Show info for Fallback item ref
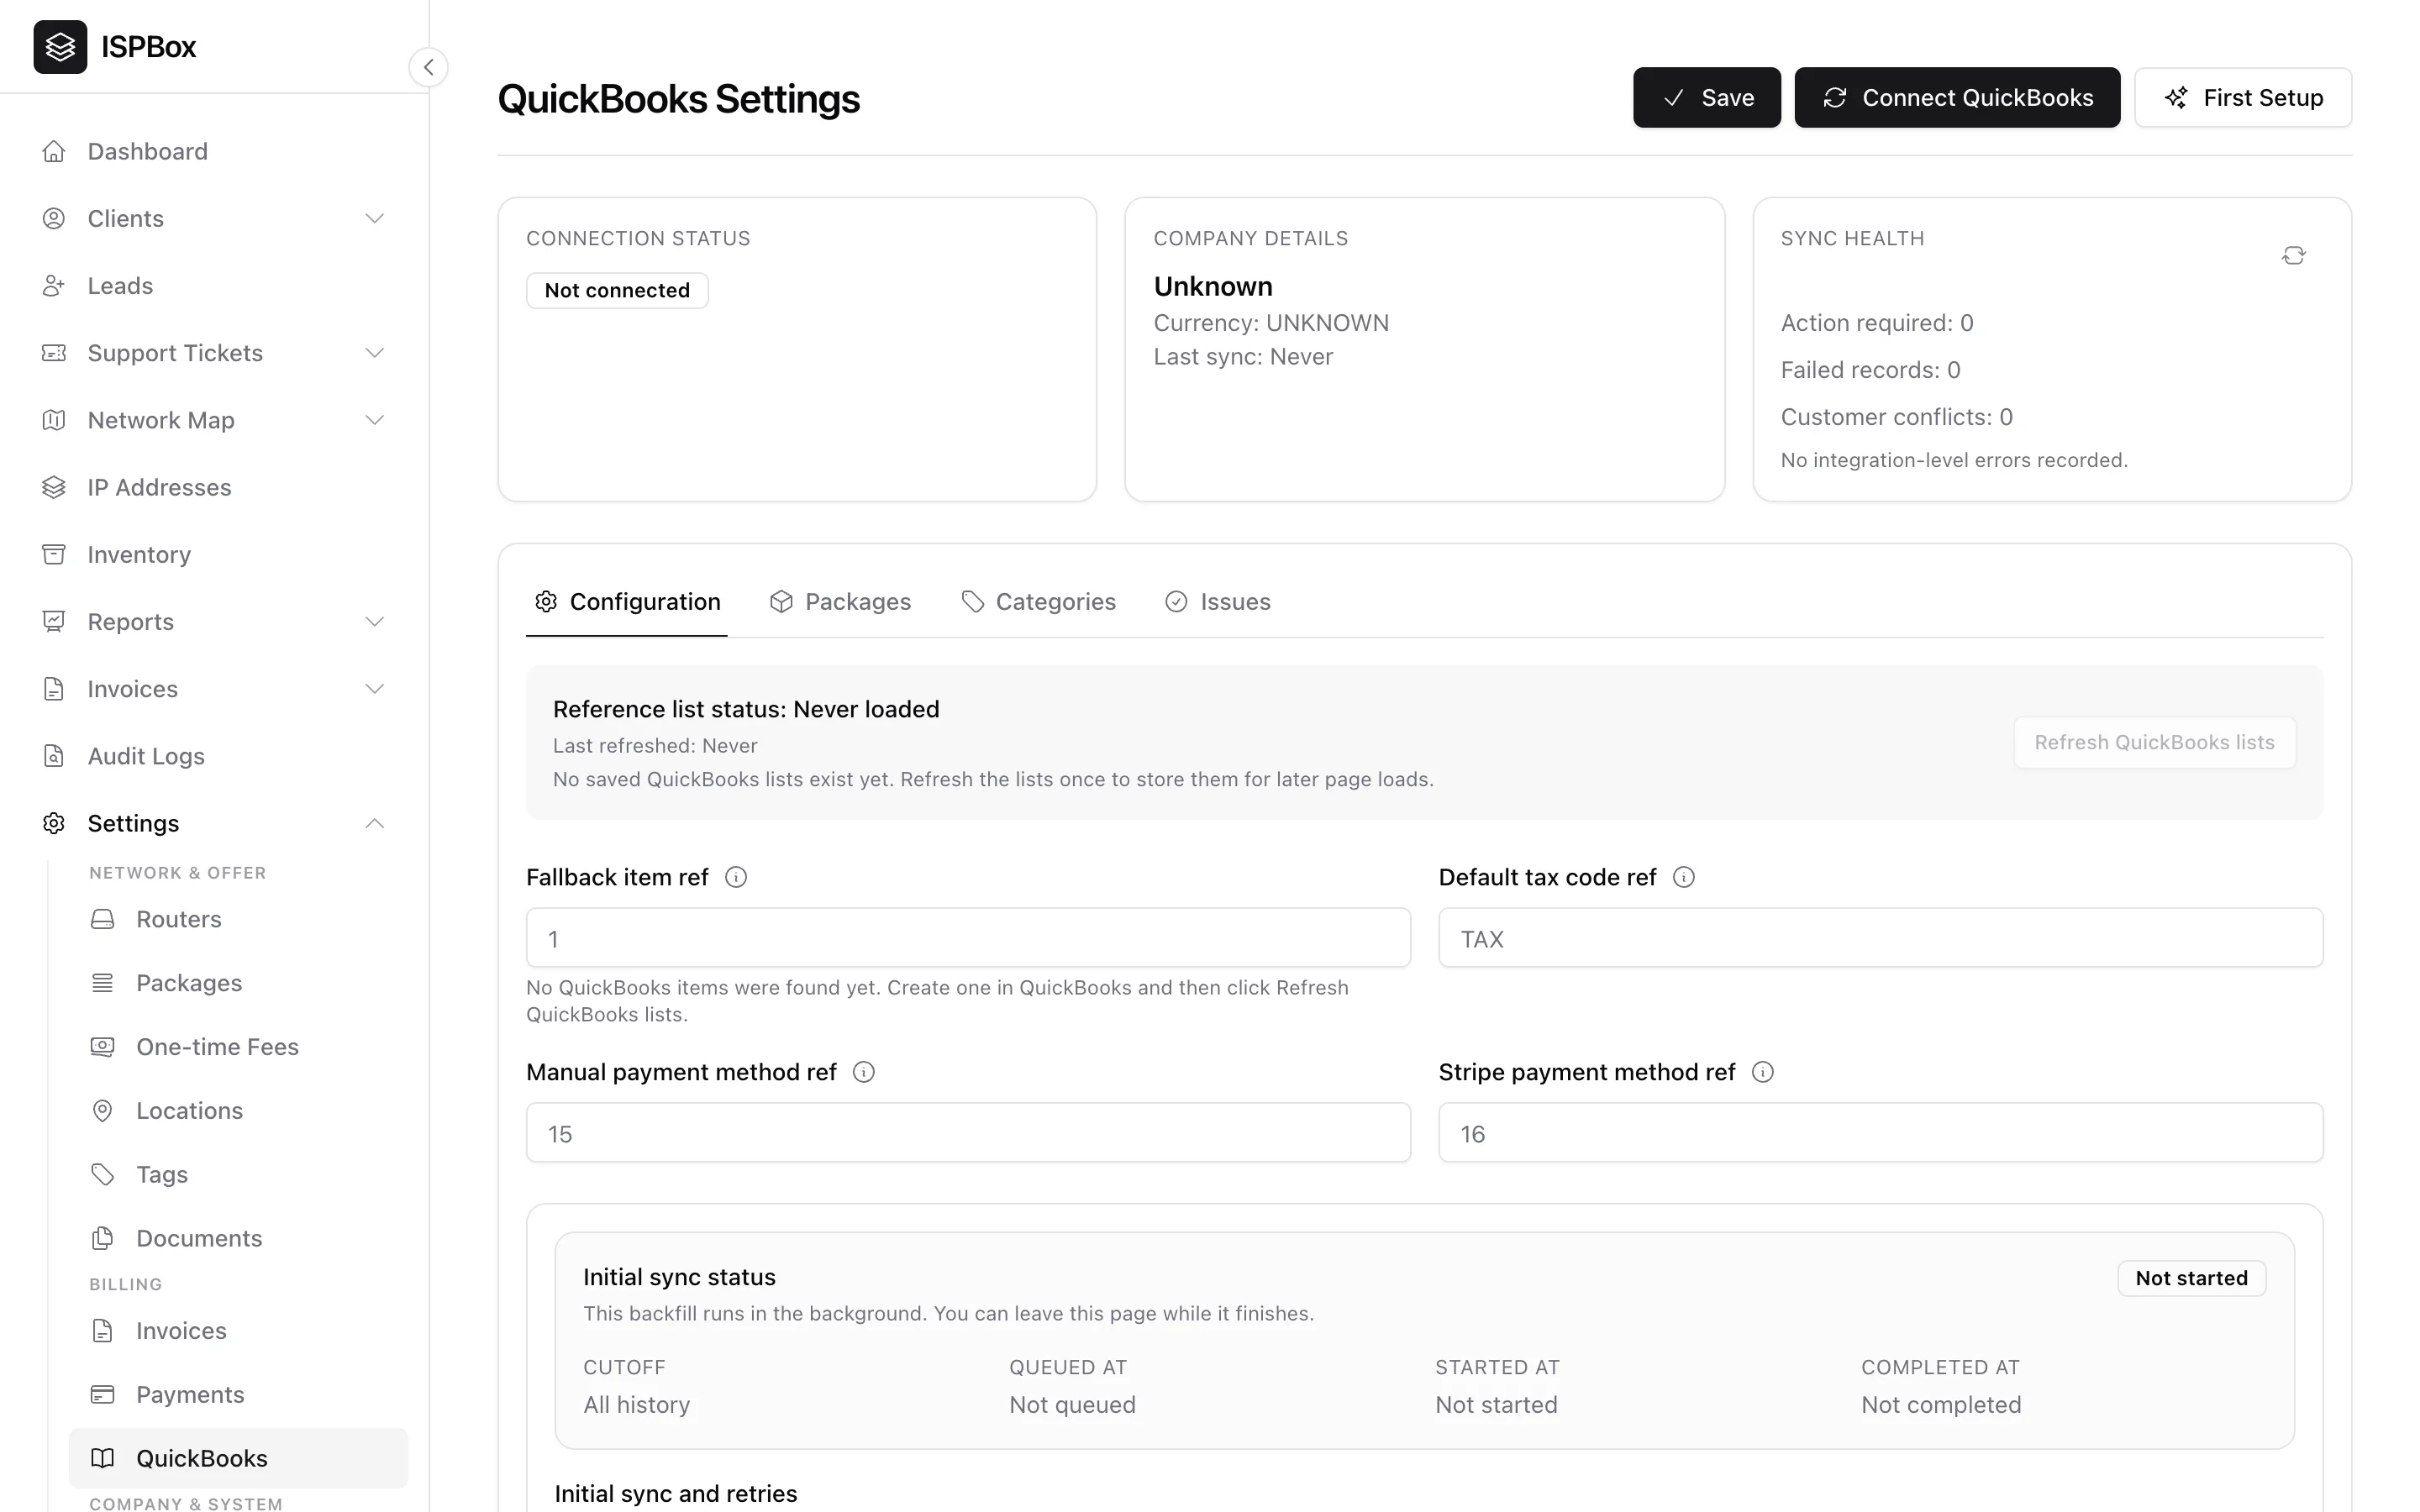Image resolution: width=2420 pixels, height=1512 pixels. pos(736,877)
